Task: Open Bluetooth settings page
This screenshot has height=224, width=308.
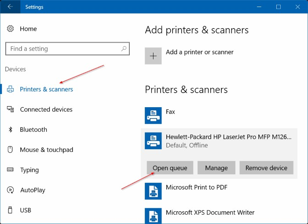Action: [33, 130]
